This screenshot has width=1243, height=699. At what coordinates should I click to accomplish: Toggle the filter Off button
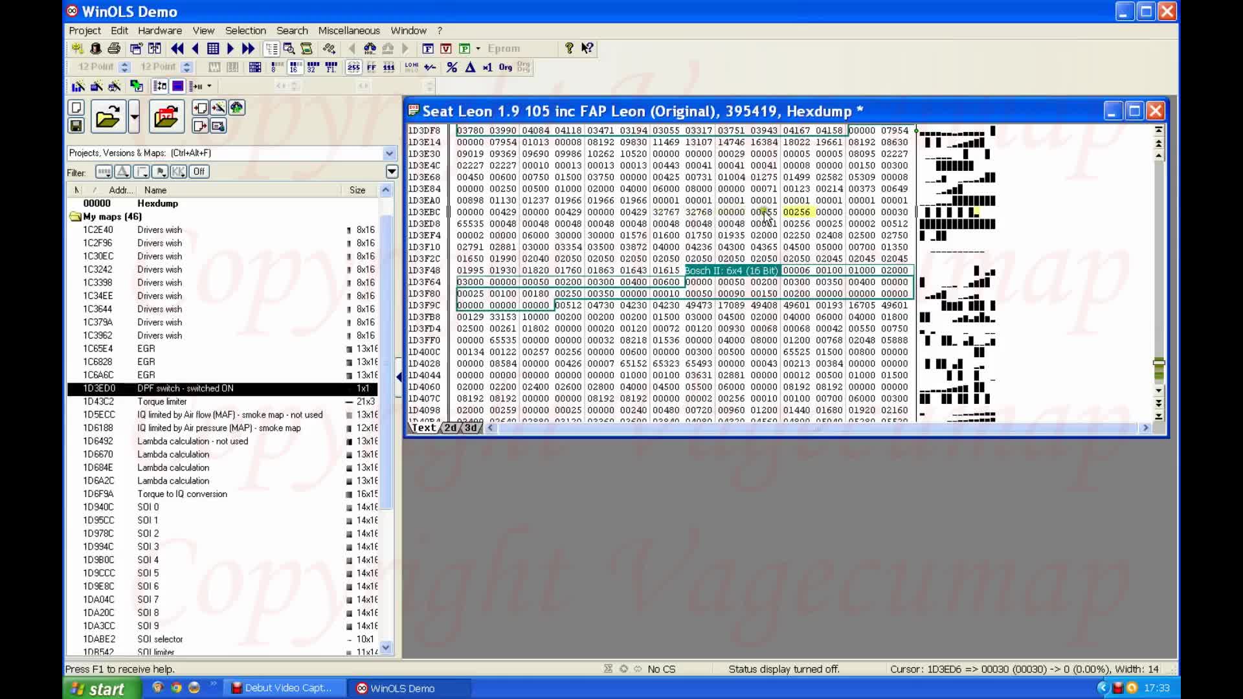[199, 172]
